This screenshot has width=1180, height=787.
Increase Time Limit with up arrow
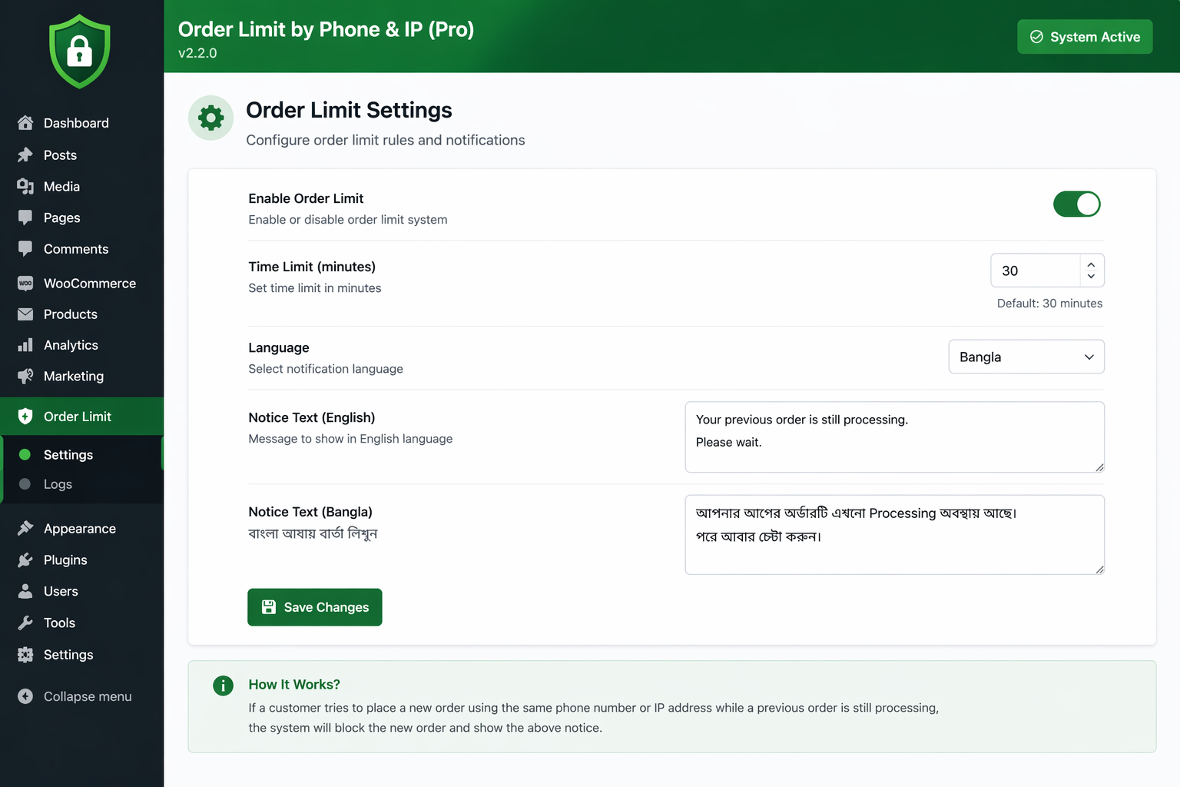1091,264
